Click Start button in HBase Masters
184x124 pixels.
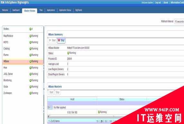click(x=51, y=92)
